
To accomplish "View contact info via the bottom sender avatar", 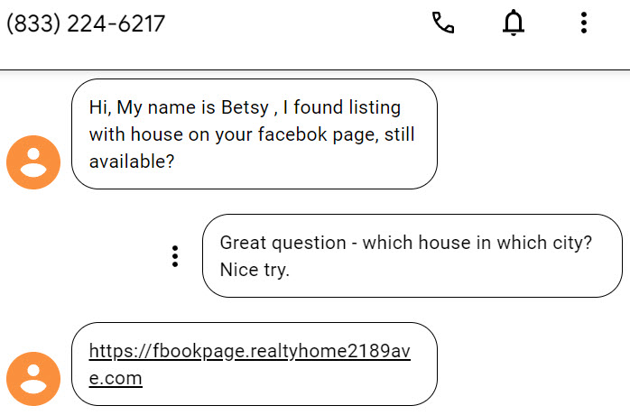I will pyautogui.click(x=33, y=379).
